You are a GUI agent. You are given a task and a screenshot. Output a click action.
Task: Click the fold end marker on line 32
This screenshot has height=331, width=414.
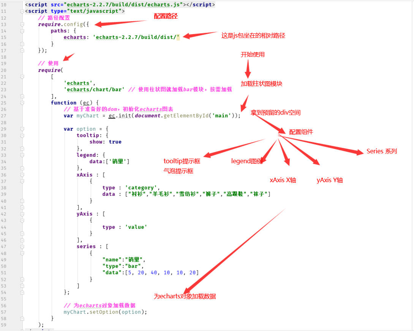(22, 148)
